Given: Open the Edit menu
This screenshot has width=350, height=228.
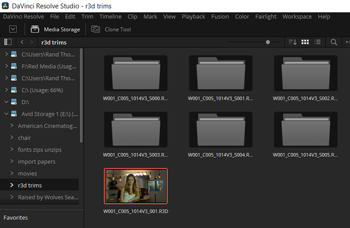Looking at the screenshot, I should [x=70, y=17].
